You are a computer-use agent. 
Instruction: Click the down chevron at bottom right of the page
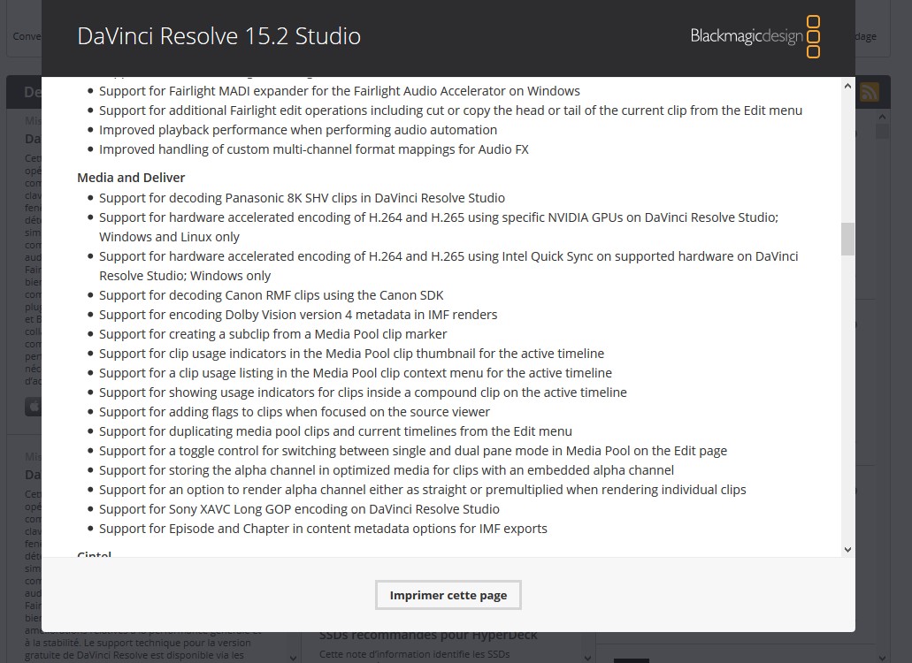tap(882, 658)
